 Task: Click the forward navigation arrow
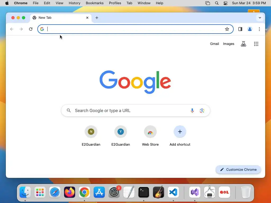coord(21,29)
